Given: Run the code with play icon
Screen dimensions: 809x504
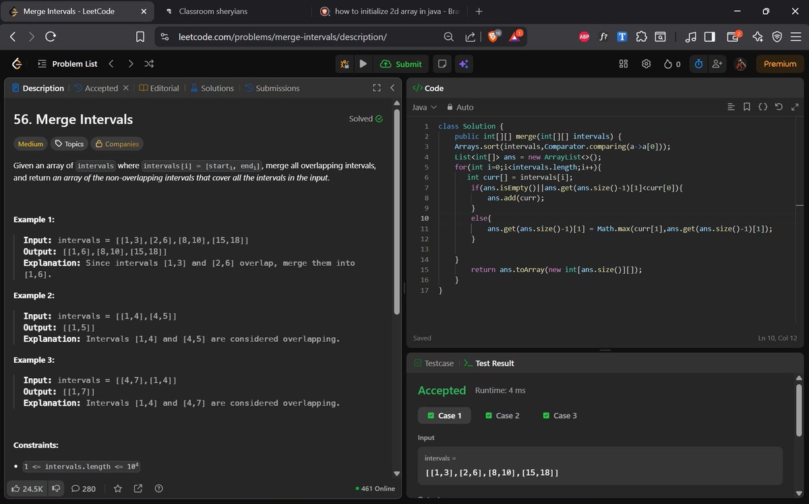Looking at the screenshot, I should pos(363,64).
